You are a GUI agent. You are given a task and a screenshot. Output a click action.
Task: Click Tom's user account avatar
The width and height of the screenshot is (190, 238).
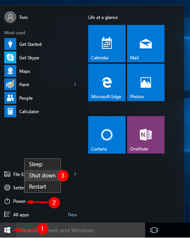(10, 17)
